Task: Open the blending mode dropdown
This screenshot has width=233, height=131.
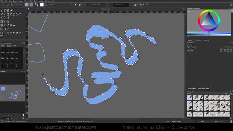Action: click(x=60, y=5)
